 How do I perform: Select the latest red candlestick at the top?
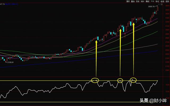[x=158, y=9]
